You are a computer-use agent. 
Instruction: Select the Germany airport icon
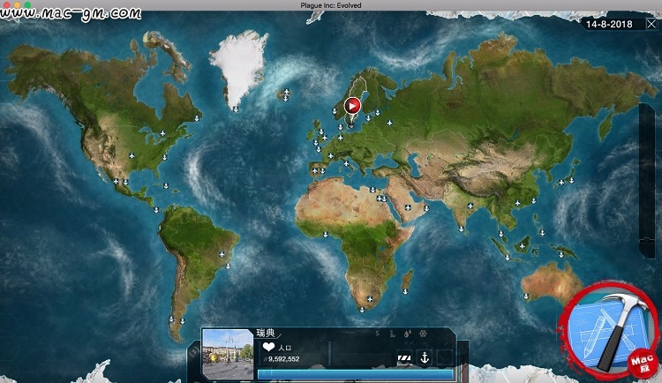click(341, 138)
